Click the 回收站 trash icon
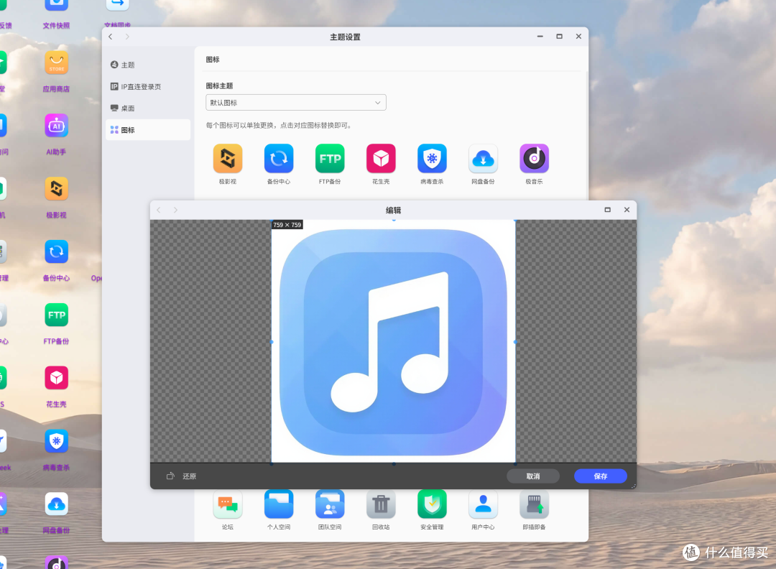Image resolution: width=776 pixels, height=569 pixels. pyautogui.click(x=381, y=504)
